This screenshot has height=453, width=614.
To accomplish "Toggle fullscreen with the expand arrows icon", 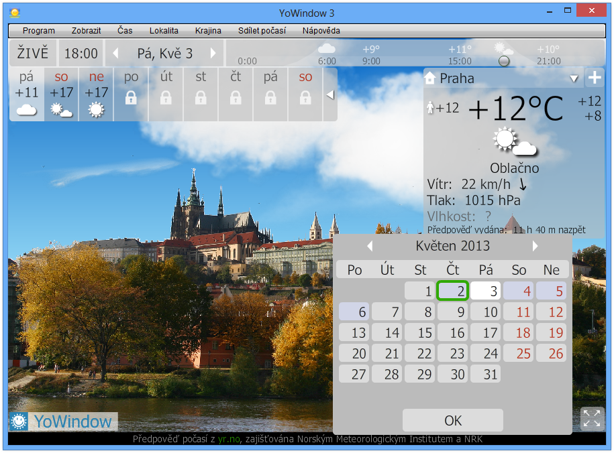I will (592, 418).
